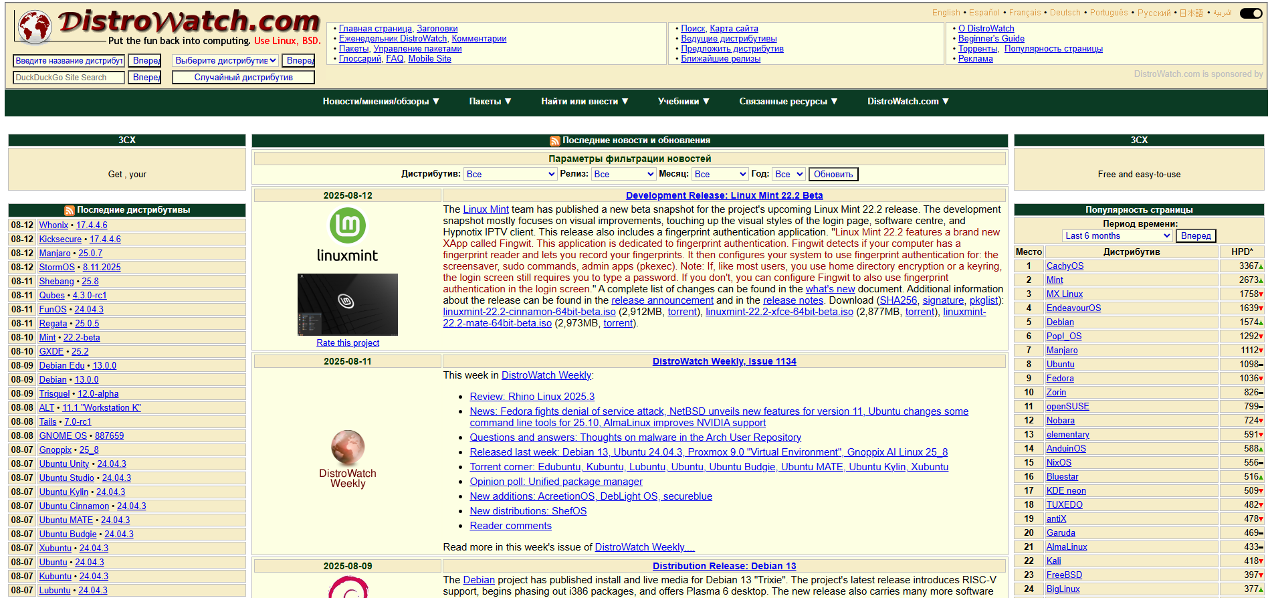Image resolution: width=1270 pixels, height=598 pixels.
Task: Open 'Reader comments' link
Action: point(510,526)
